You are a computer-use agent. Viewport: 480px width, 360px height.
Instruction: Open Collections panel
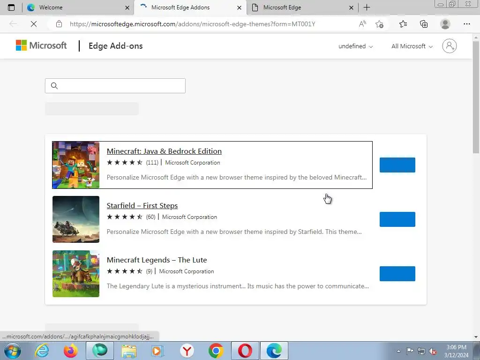click(424, 24)
